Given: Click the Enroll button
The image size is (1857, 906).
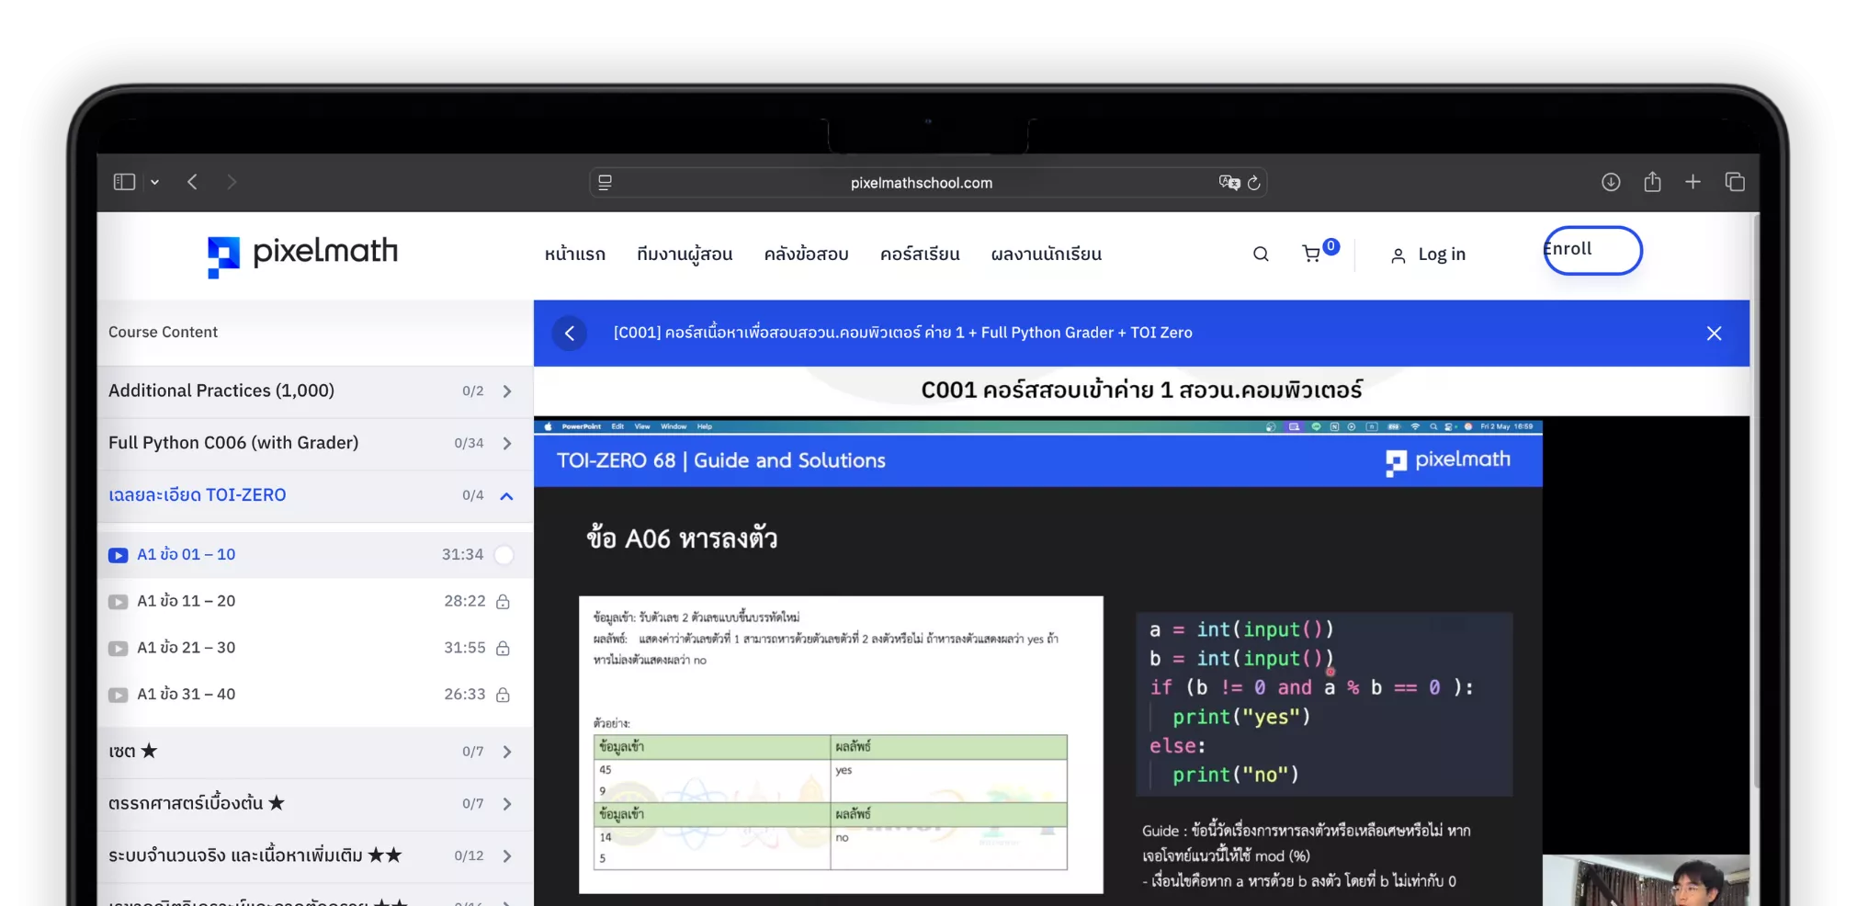Looking at the screenshot, I should pos(1592,250).
